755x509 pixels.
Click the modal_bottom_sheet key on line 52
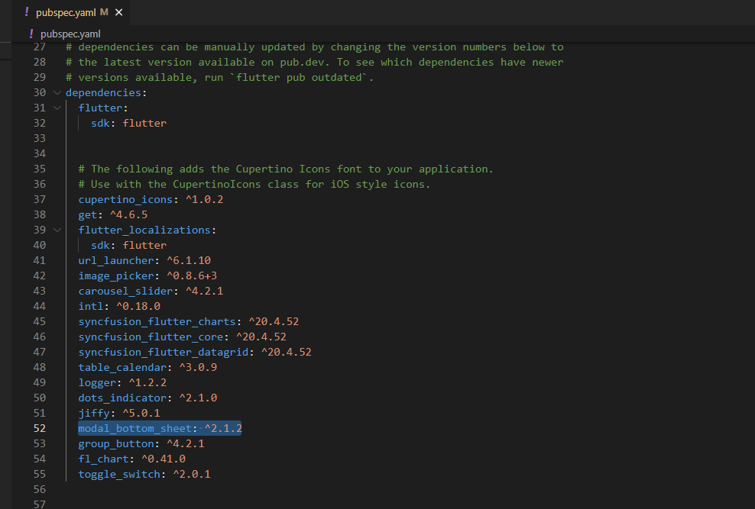[134, 428]
